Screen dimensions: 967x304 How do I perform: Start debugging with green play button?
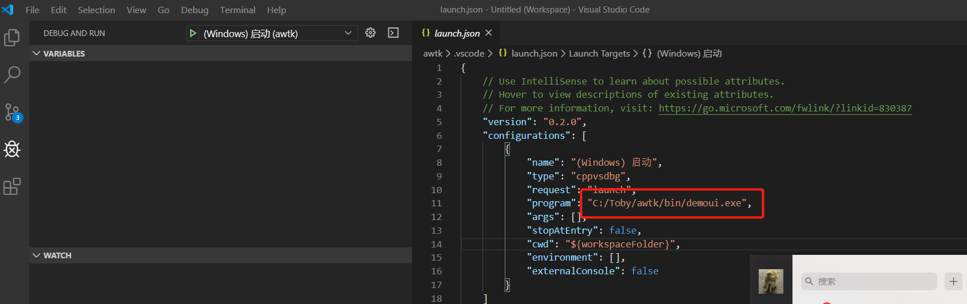point(193,33)
